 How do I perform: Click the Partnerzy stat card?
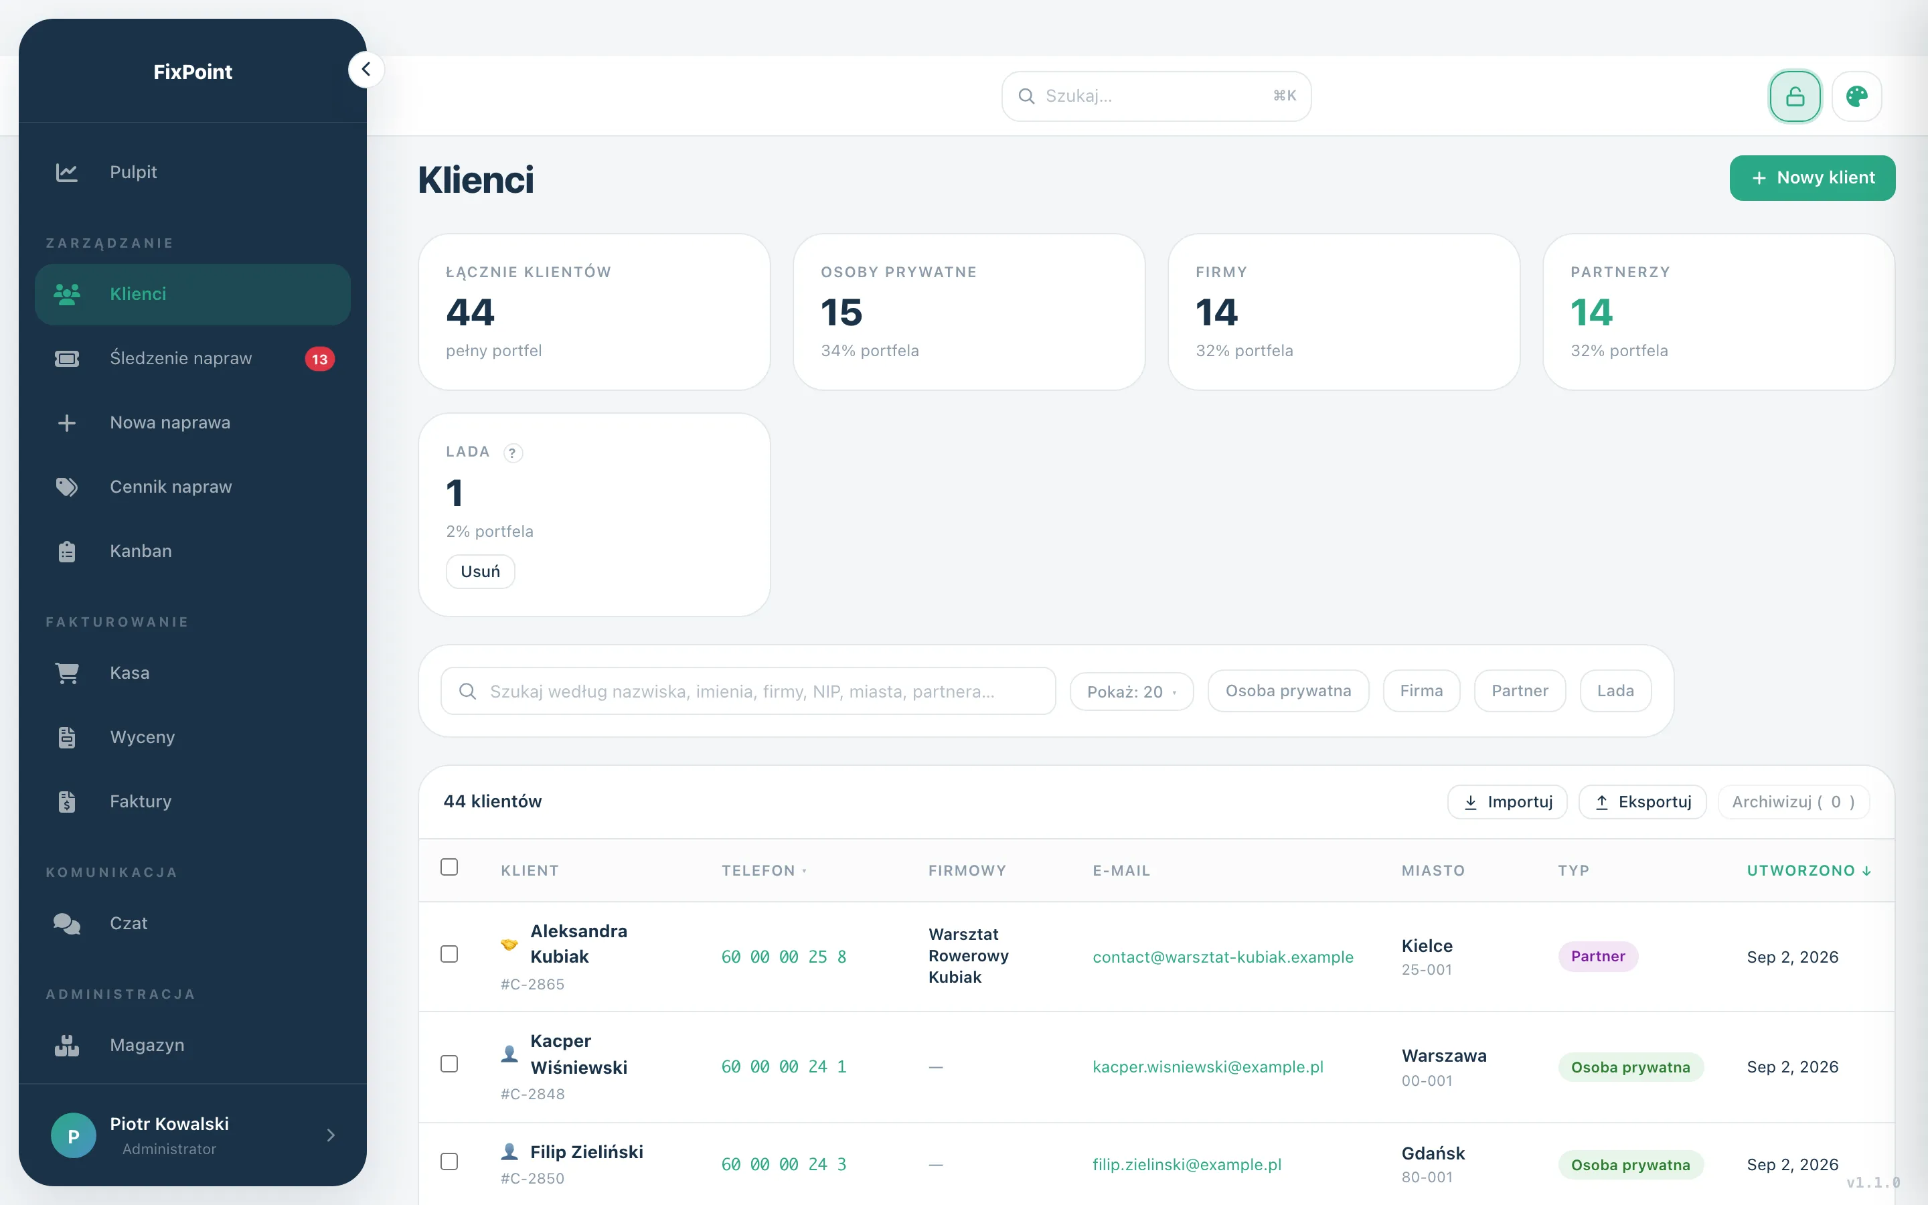coord(1718,311)
